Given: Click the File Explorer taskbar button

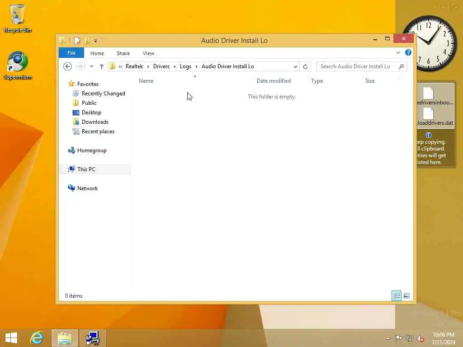Looking at the screenshot, I should tap(65, 338).
